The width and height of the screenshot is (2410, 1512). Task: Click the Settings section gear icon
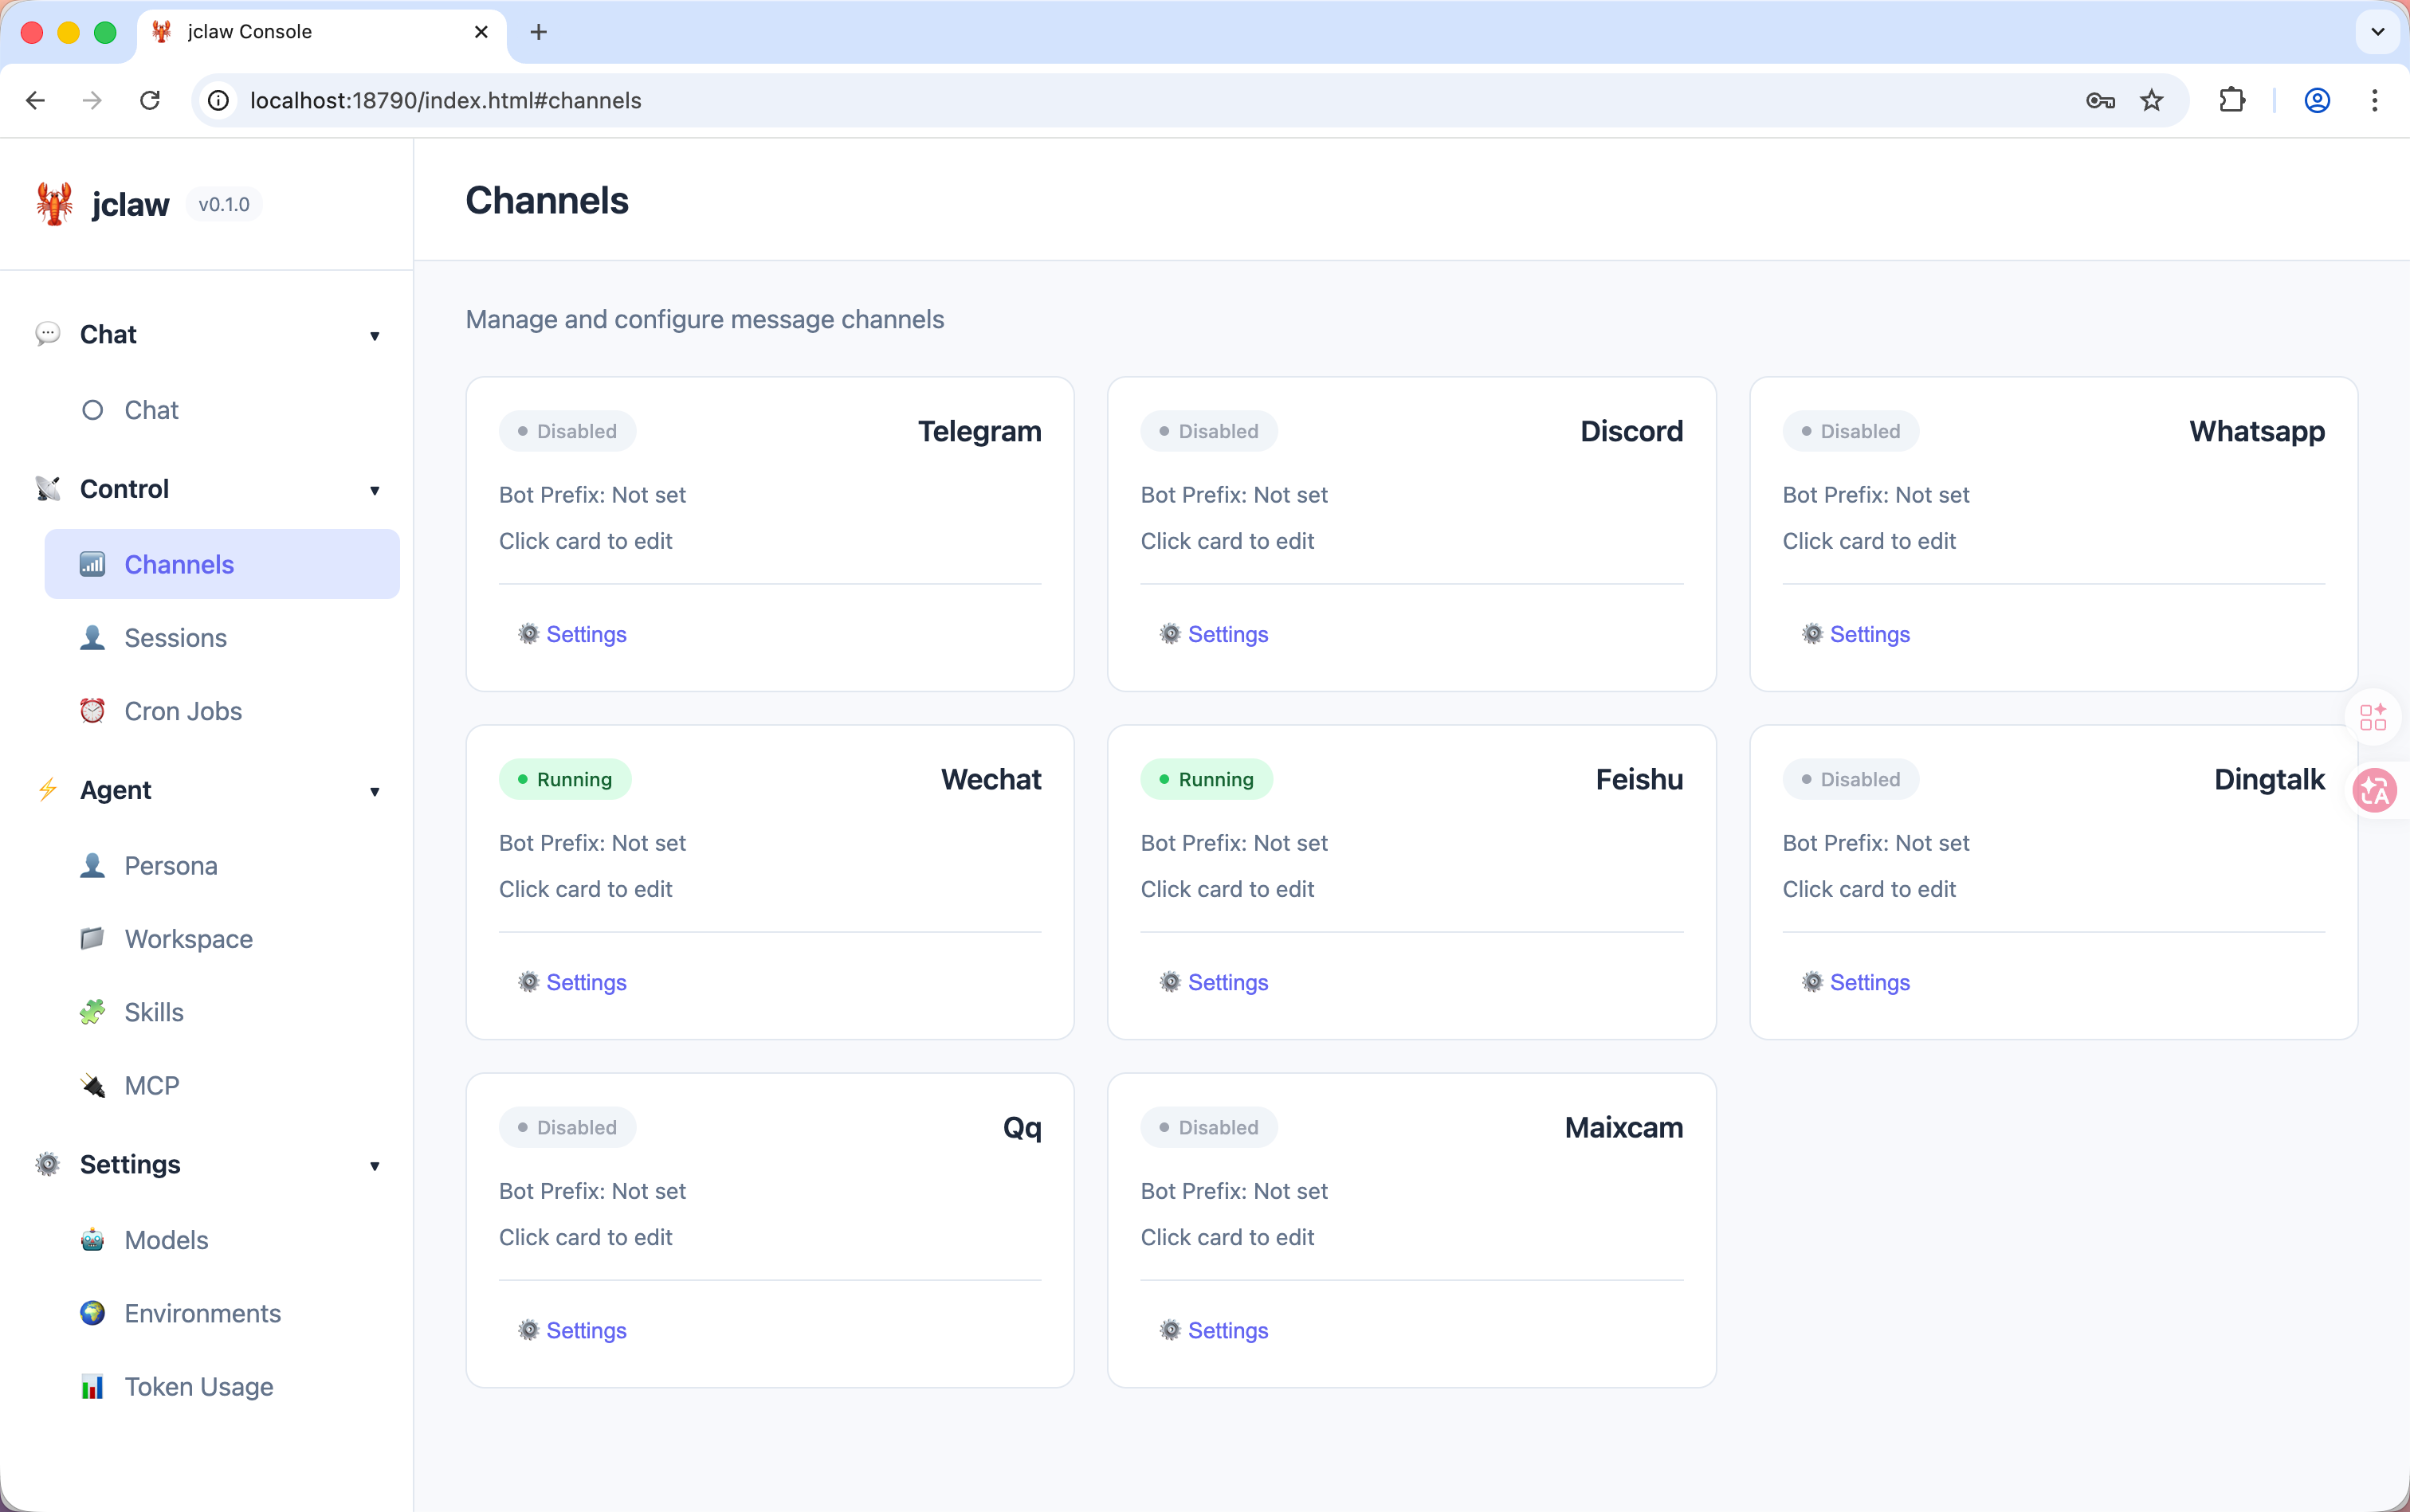[x=47, y=1165]
